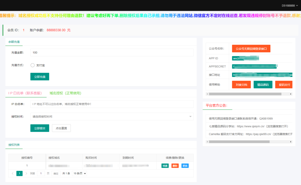Open 爱码支付 payment help button

click(283, 84)
